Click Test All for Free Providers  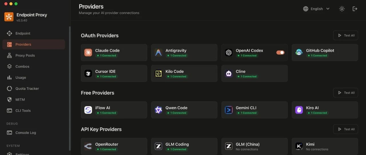click(345, 93)
